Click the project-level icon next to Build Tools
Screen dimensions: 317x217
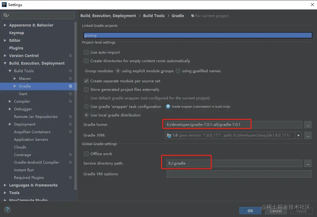coord(70,71)
